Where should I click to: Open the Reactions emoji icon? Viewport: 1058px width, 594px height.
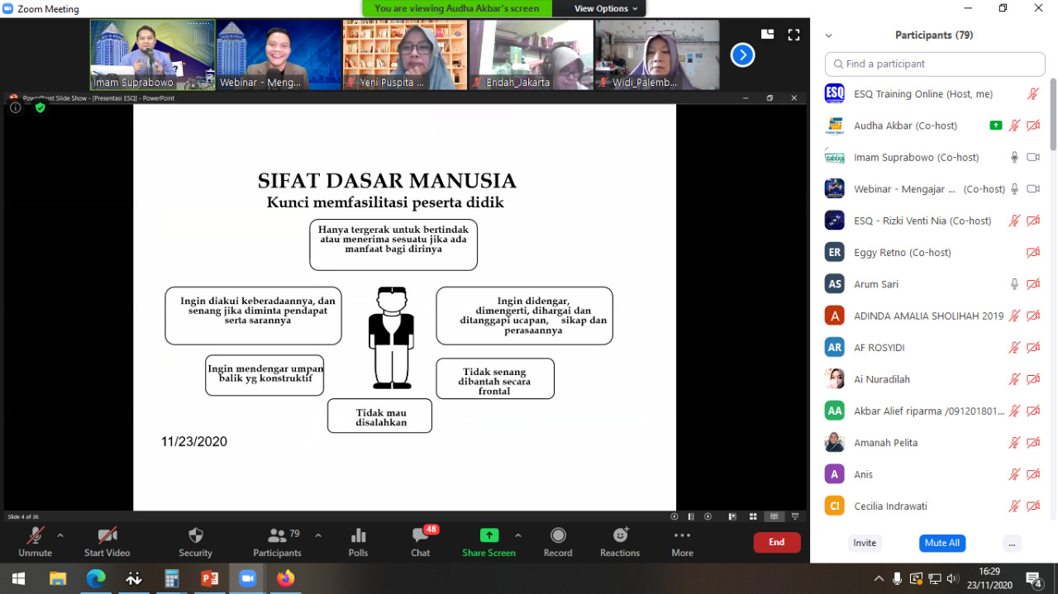pos(620,535)
